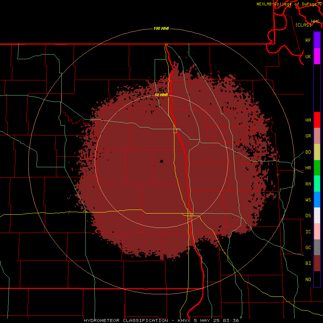Click the GC gray legend swatch
The height and width of the screenshot is (323, 323).
point(317,247)
